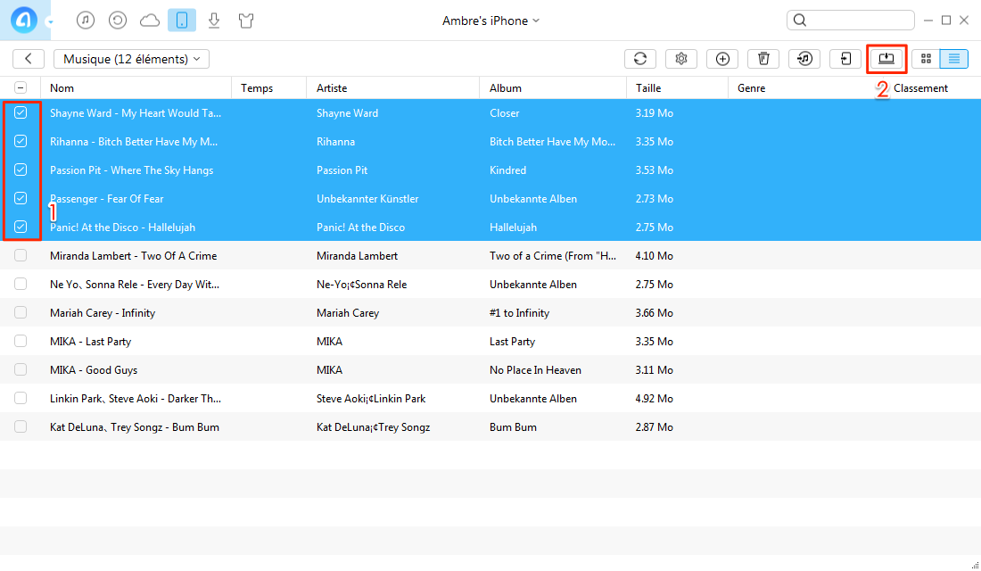Open the iTunes backup restore icon
The image size is (981, 571).
[x=118, y=21]
